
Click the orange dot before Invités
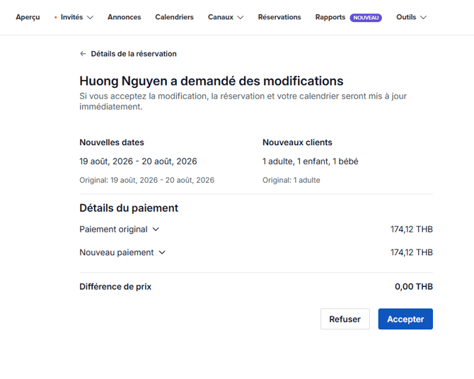56,17
